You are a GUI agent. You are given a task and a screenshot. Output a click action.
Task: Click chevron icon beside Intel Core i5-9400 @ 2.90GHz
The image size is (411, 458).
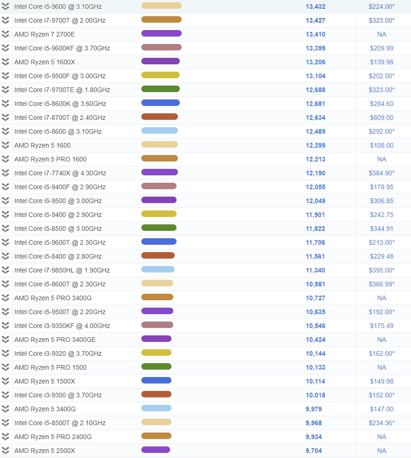6,214
